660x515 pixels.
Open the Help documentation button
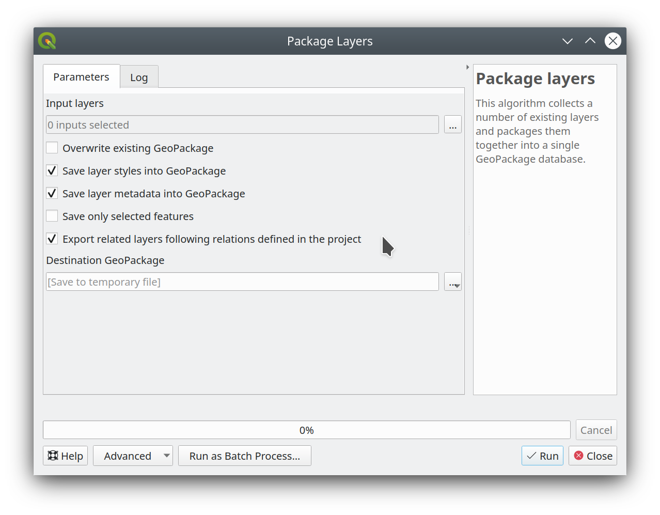[66, 456]
